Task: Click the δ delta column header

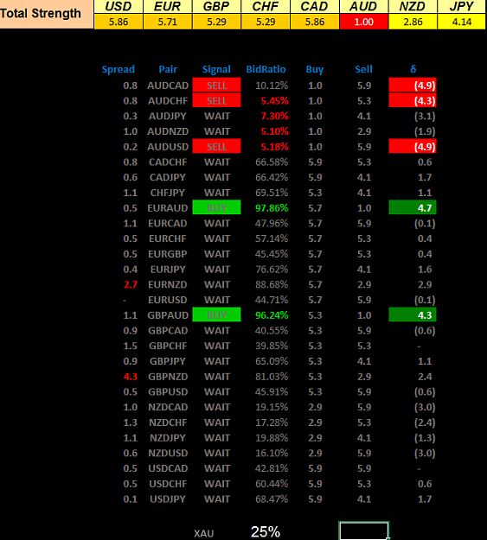Action: [x=413, y=70]
